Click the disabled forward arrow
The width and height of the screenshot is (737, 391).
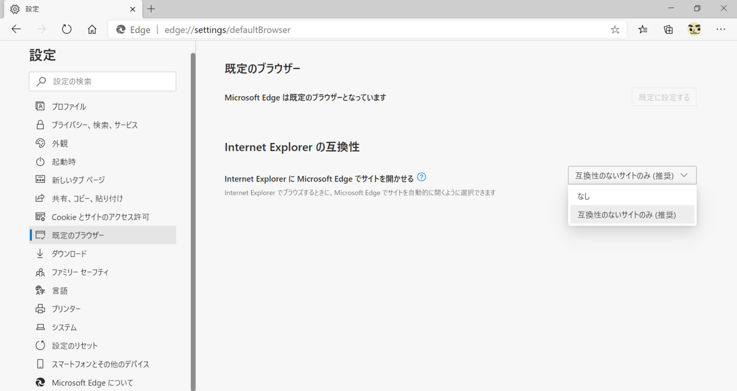coord(42,29)
